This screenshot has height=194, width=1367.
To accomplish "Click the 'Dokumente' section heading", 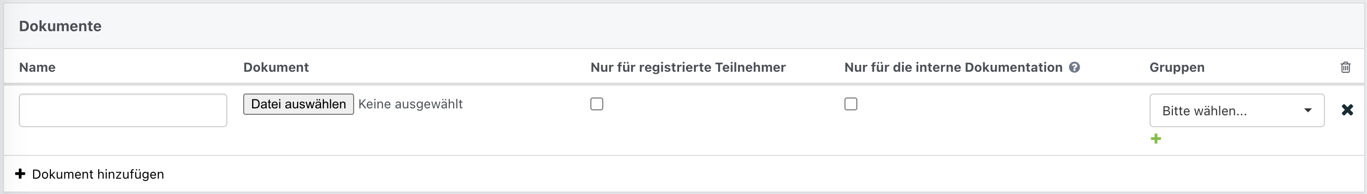I will click(x=60, y=26).
